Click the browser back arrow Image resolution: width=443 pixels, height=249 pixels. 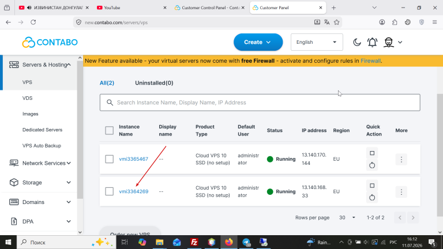8,22
